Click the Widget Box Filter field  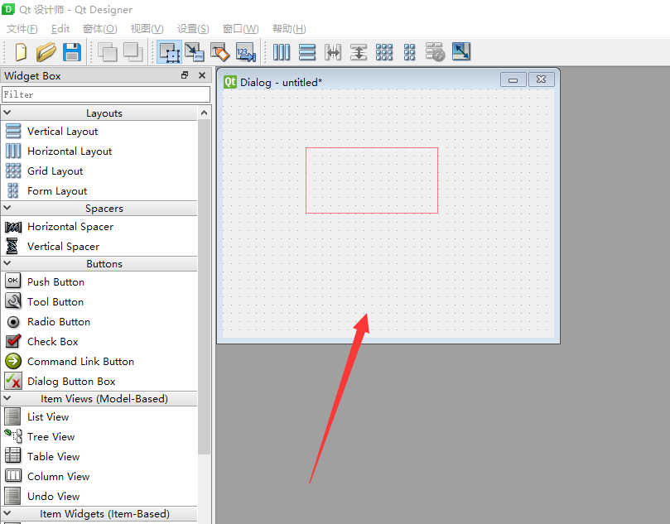(106, 94)
